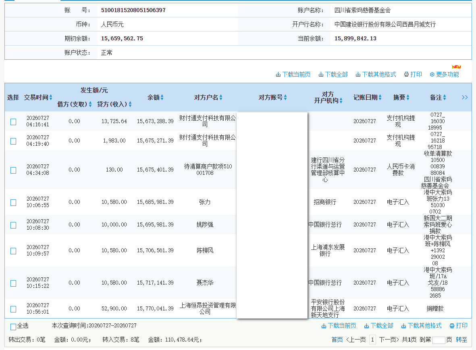
Task: Click top 打印 print link
Action: [413, 75]
